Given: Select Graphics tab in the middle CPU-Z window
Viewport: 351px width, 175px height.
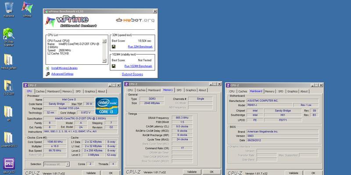Looking at the screenshot, I should click(x=191, y=90).
